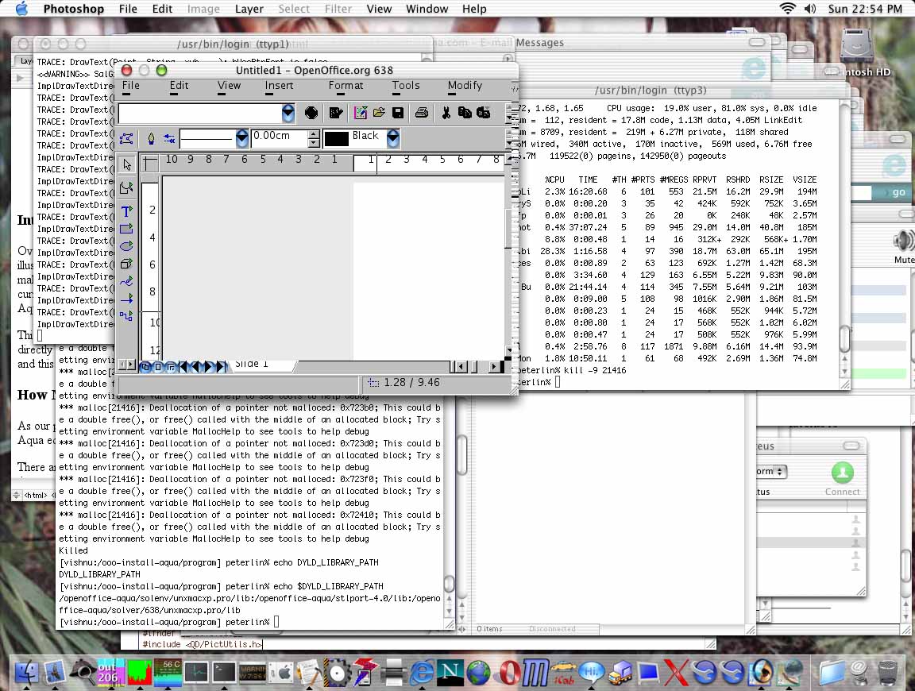Click the Open File folder icon
915x691 pixels.
pos(380,113)
